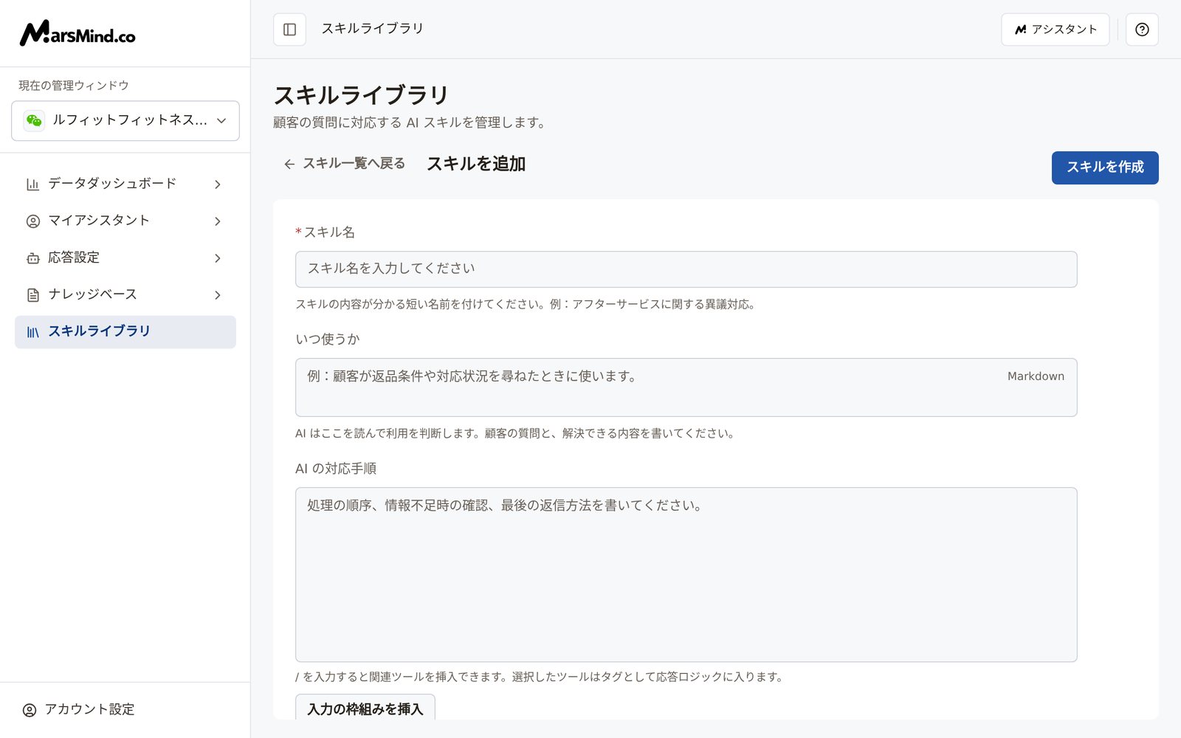Toggle the sidebar panel icon
Screen dimensions: 1181x738
coord(289,30)
